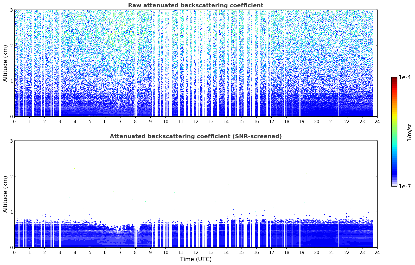Viewport: 415px width, 265px height.
Task: Click the '1e-4' colorbar maximum label
Action: tap(405, 77)
